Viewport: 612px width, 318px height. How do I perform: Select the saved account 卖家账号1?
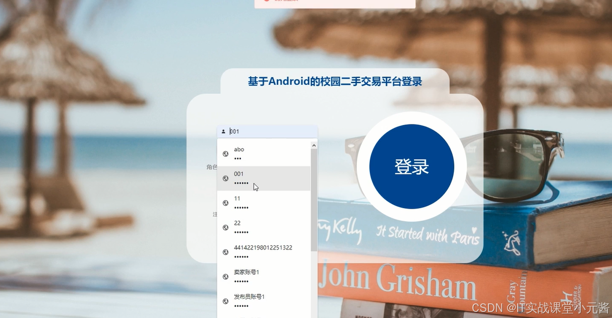coord(264,276)
